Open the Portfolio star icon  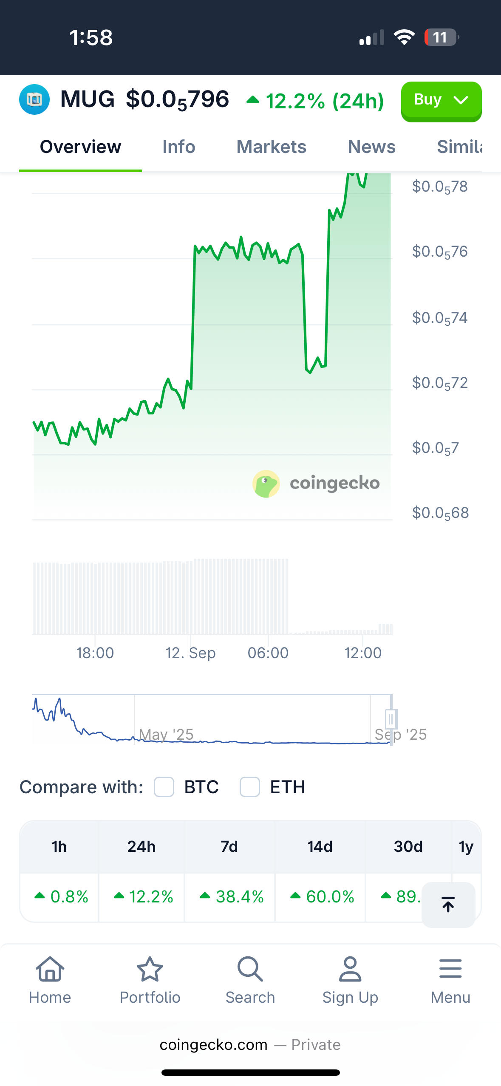tap(150, 969)
